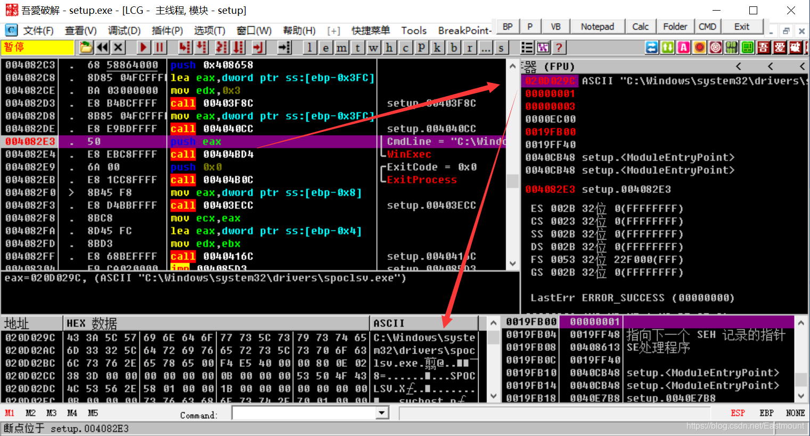Image resolution: width=810 pixels, height=436 pixels.
Task: Click the hex dump pane scroll-down arrow
Action: (494, 396)
